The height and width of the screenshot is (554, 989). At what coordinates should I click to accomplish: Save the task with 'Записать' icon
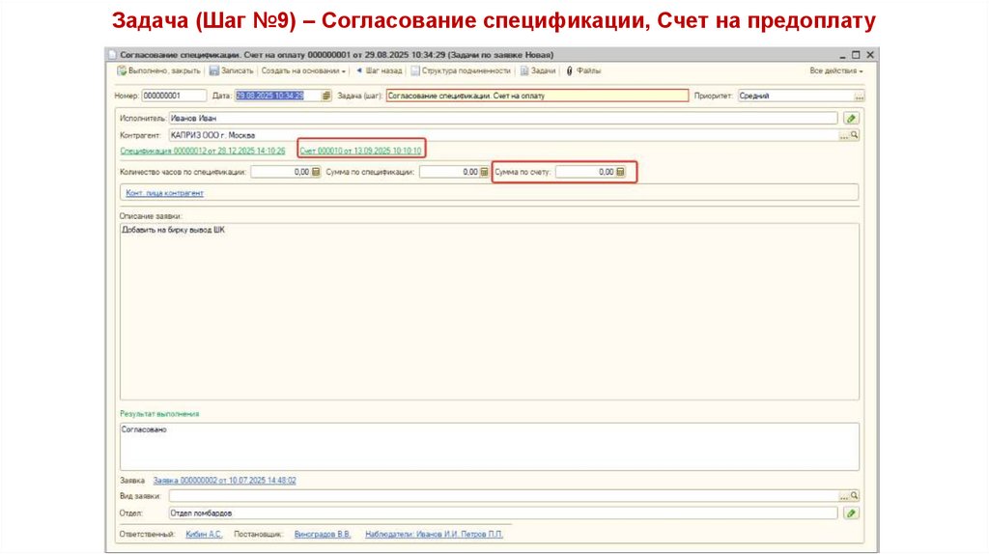(231, 71)
